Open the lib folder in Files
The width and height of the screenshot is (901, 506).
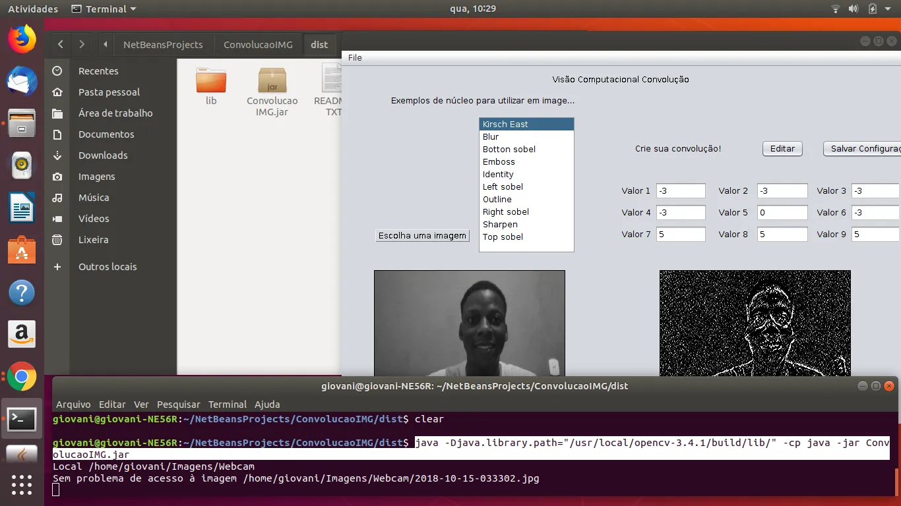pos(211,86)
